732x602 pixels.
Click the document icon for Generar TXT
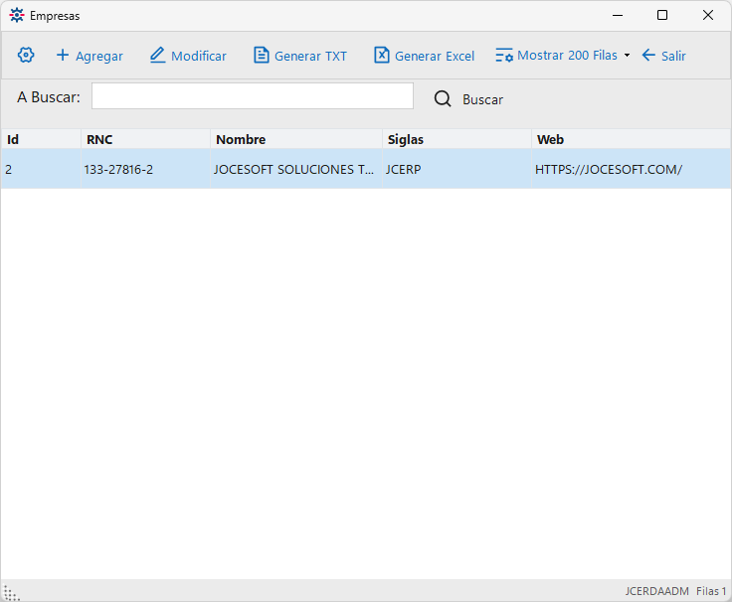point(261,55)
